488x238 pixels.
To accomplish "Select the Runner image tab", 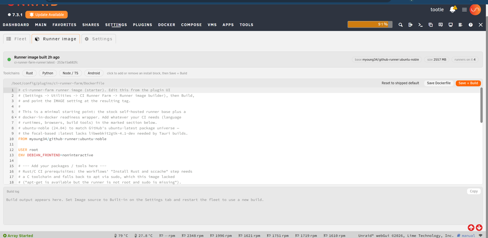I will coord(56,39).
